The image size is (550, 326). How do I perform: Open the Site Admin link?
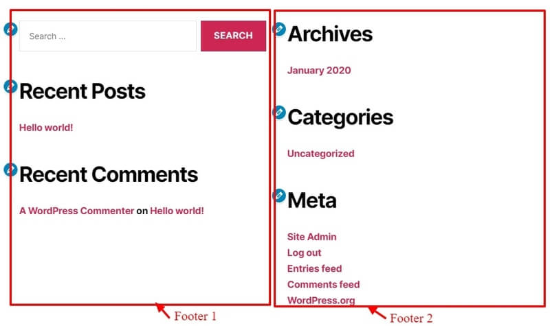pyautogui.click(x=312, y=237)
